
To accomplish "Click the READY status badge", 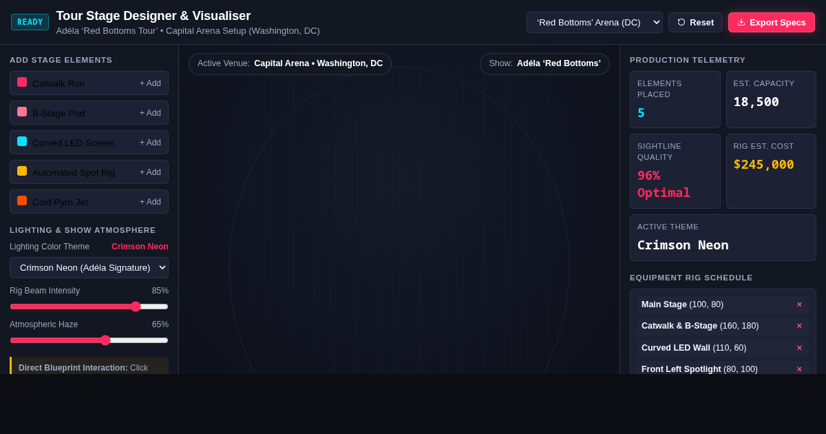I will click(x=30, y=22).
